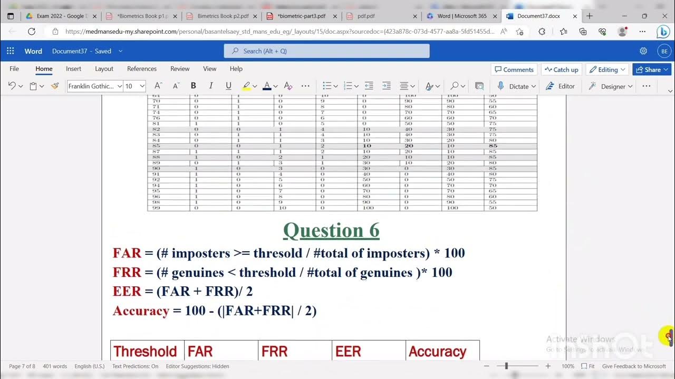Toggle bold formatting
Viewport: 675px width, 379px height.
(x=194, y=86)
